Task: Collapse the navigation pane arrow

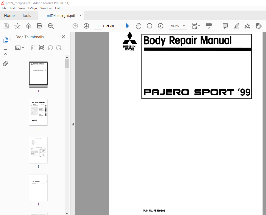Action: [x=73, y=124]
